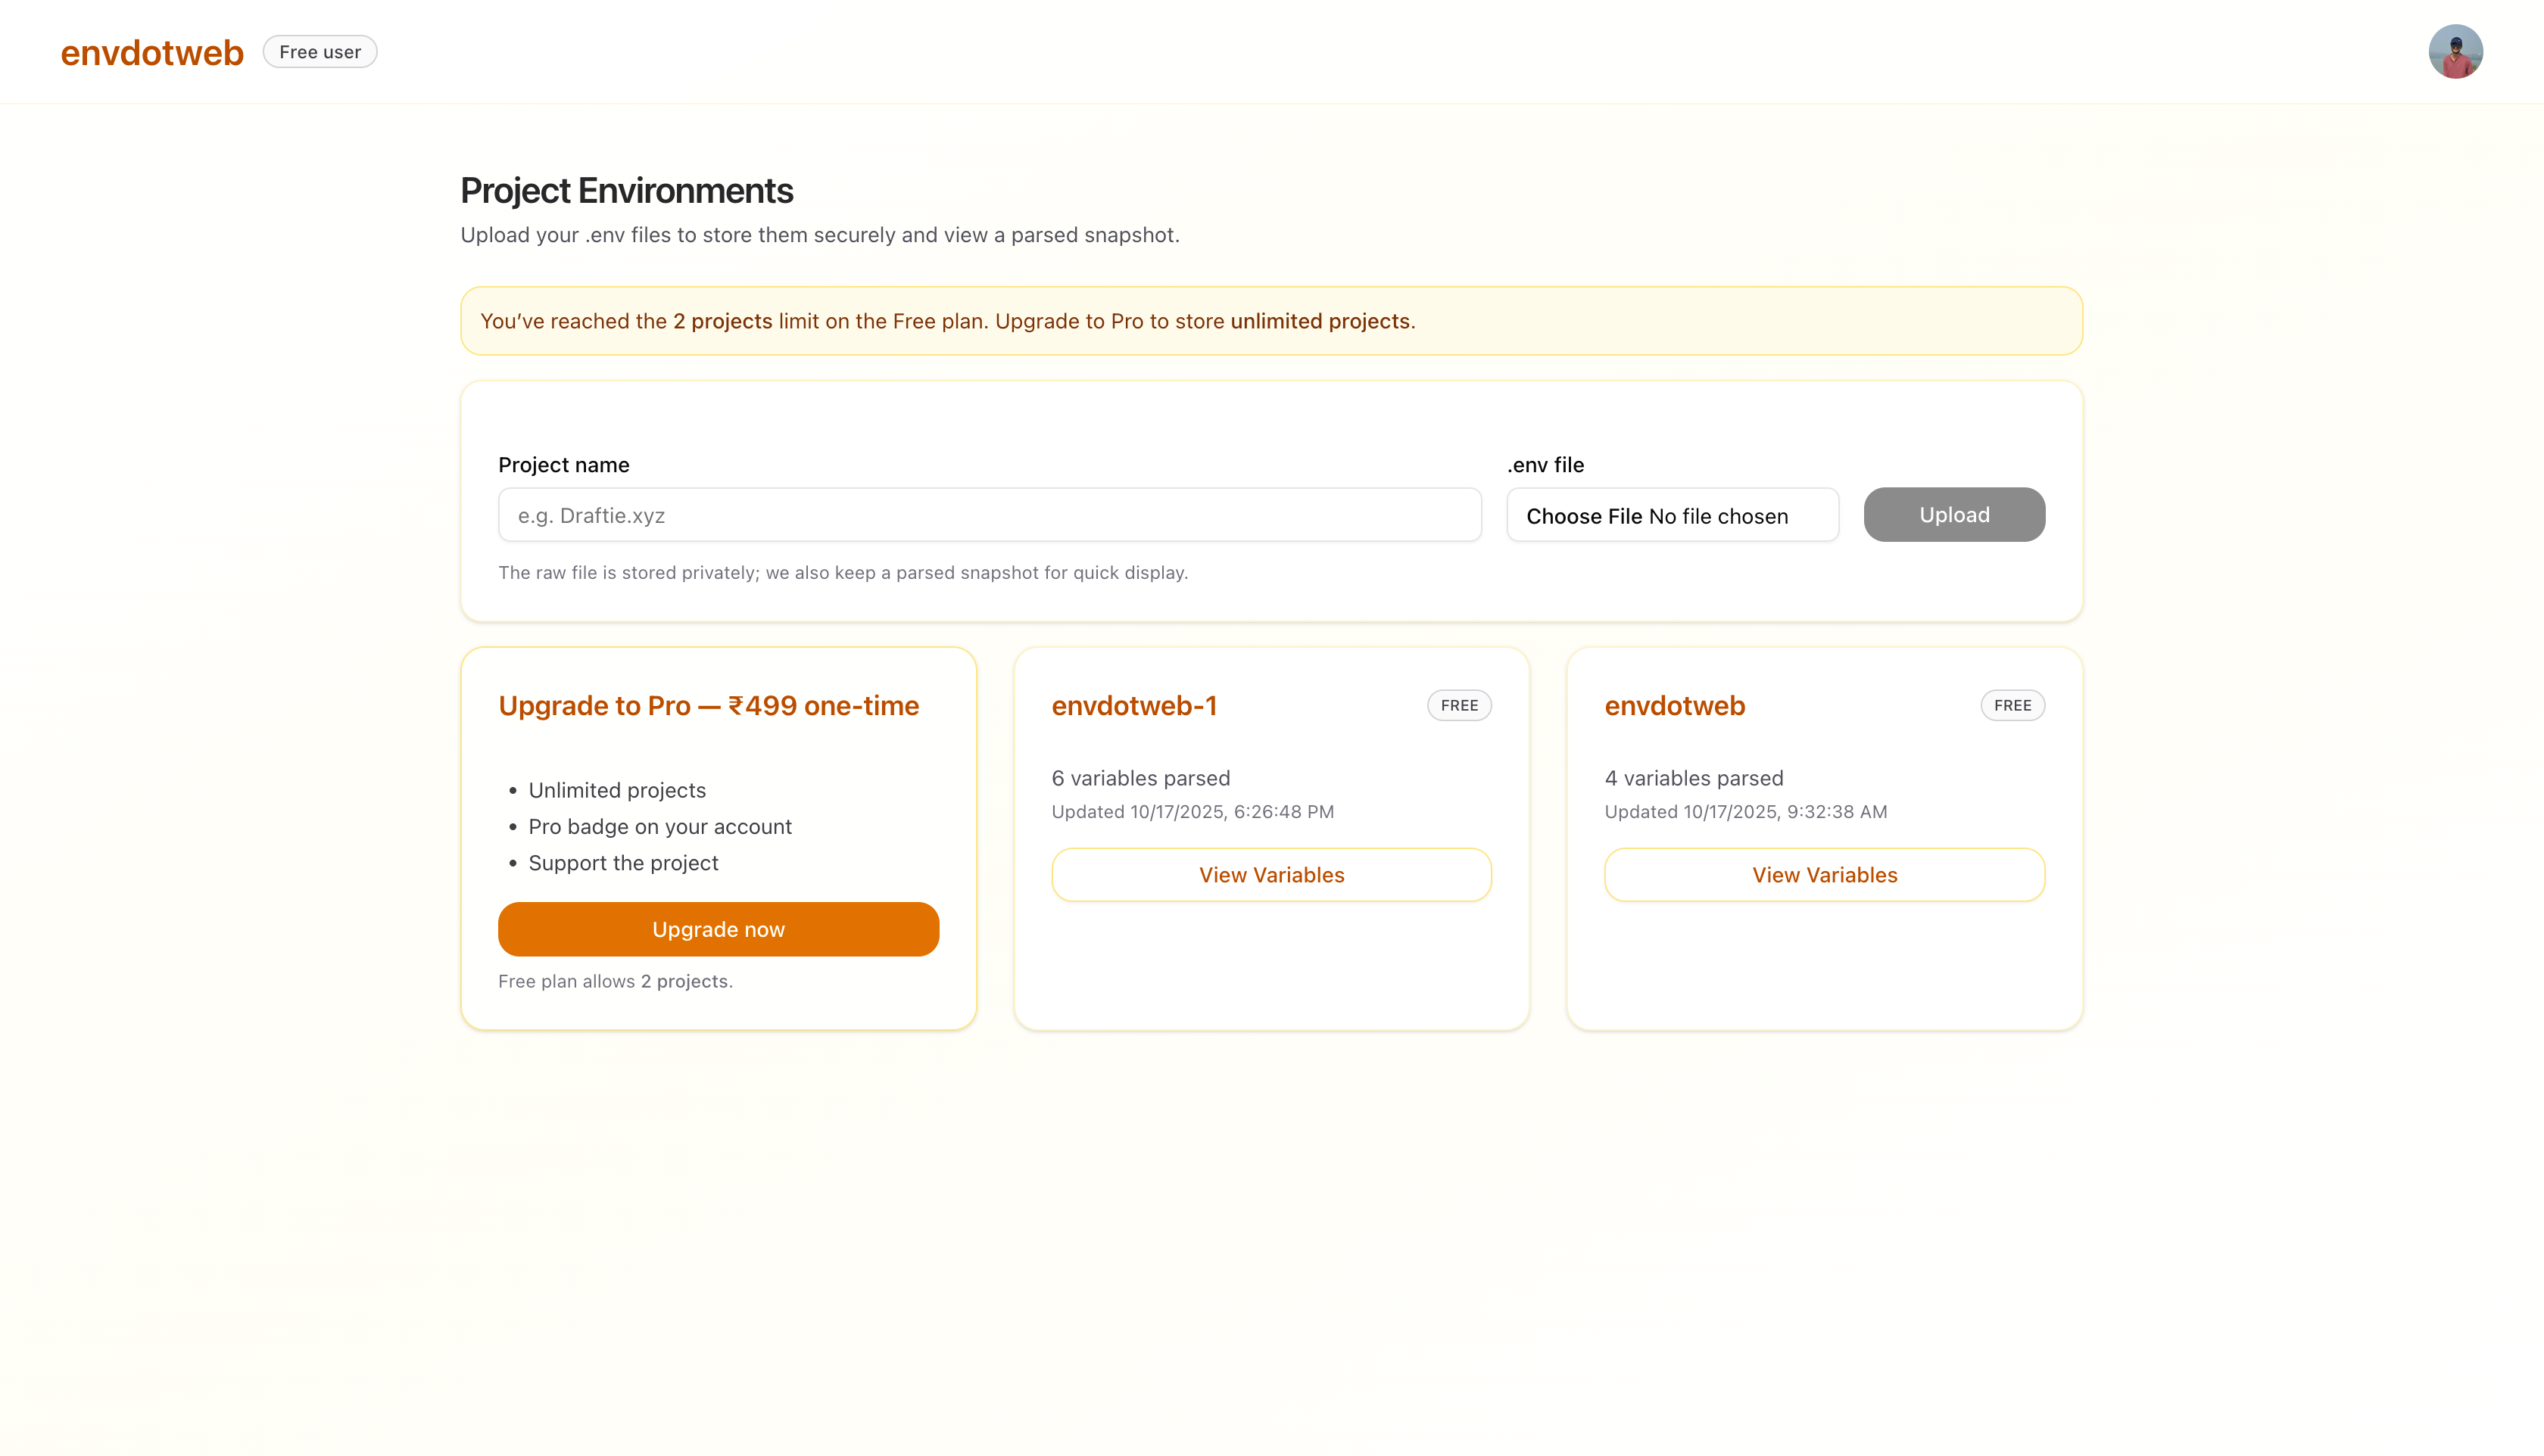
Task: Click the FREE badge on envdotweb card
Action: tap(2012, 705)
